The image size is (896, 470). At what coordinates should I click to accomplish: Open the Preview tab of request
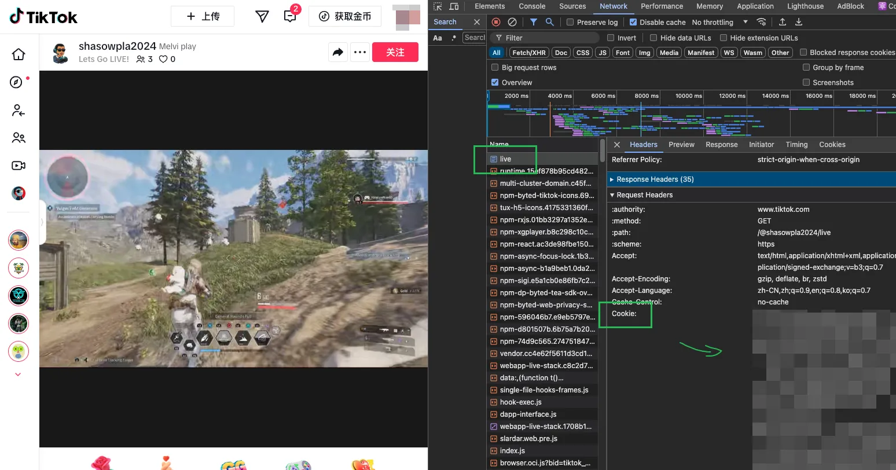pyautogui.click(x=681, y=145)
